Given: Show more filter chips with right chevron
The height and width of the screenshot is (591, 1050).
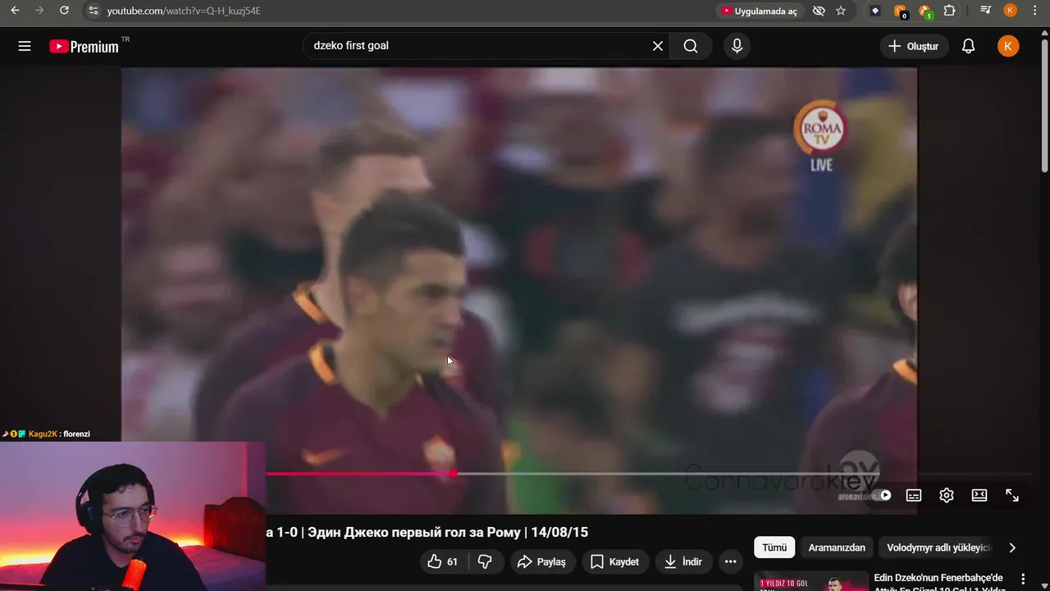Looking at the screenshot, I should [x=1012, y=547].
